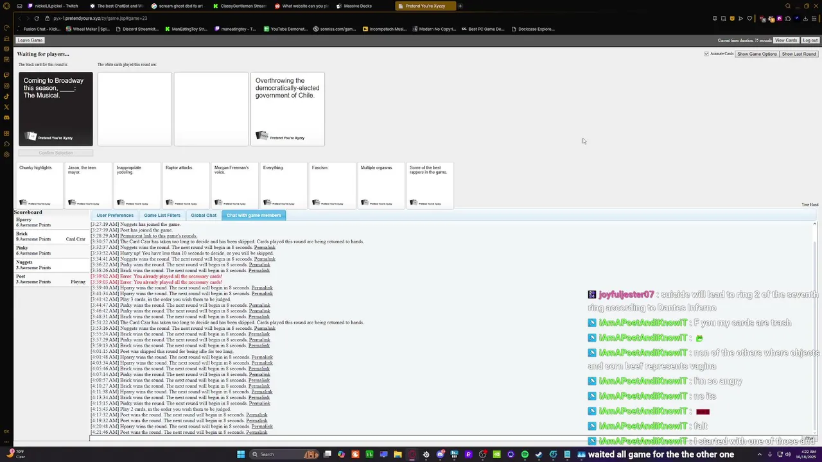Select the 'Everything' card
Screen dimensions: 822x462
click(283, 185)
